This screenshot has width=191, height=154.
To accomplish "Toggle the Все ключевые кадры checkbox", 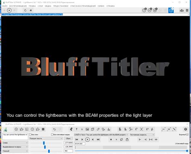I will [x=52, y=135].
